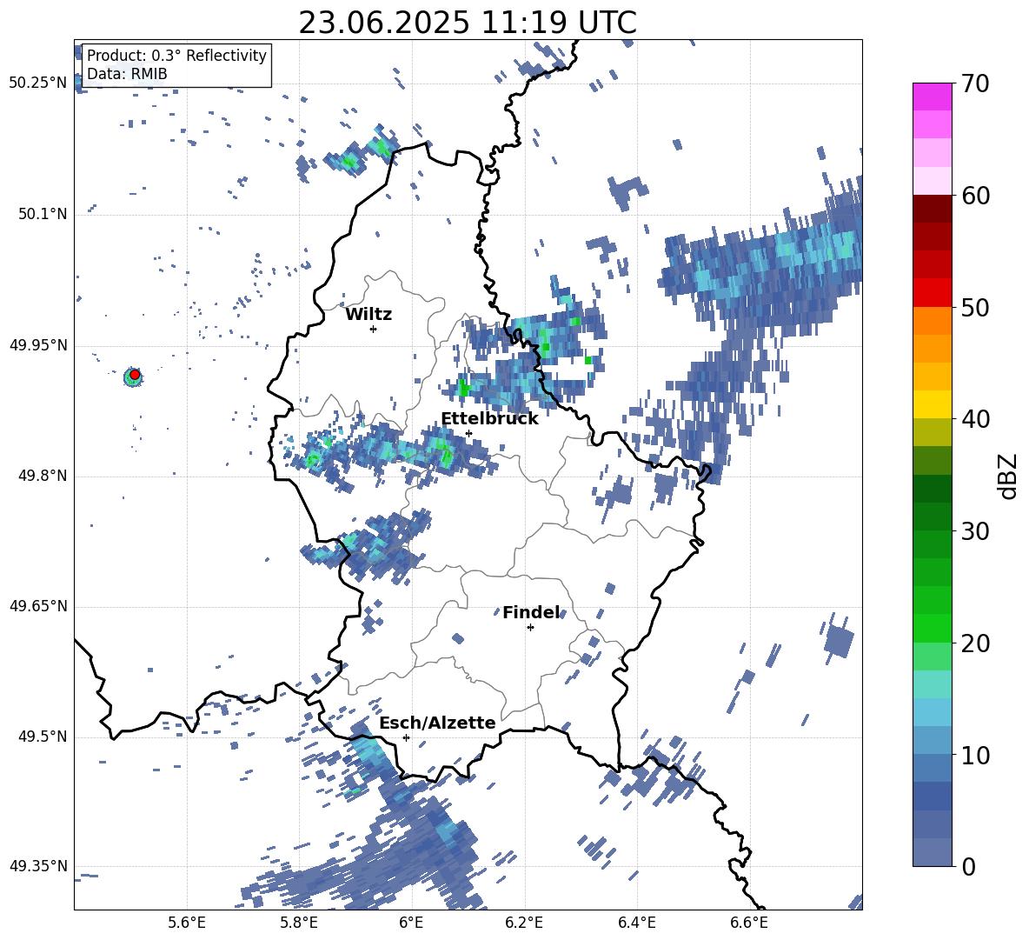The image size is (1029, 940).
Task: Click the colorbar tick label 30
Action: (974, 531)
